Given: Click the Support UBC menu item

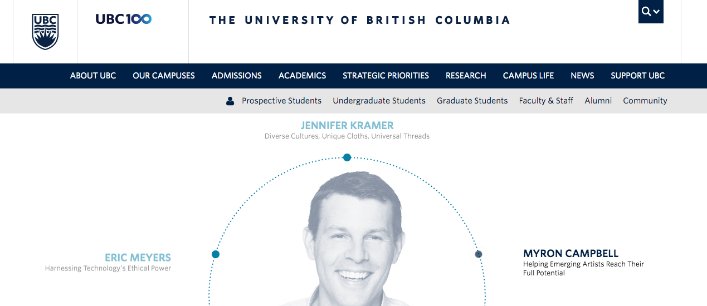Looking at the screenshot, I should point(637,76).
